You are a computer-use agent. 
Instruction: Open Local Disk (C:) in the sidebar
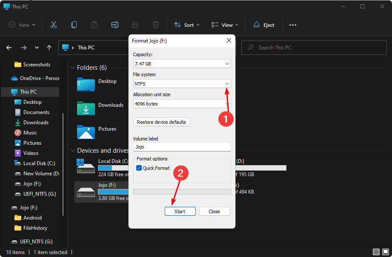click(x=35, y=163)
